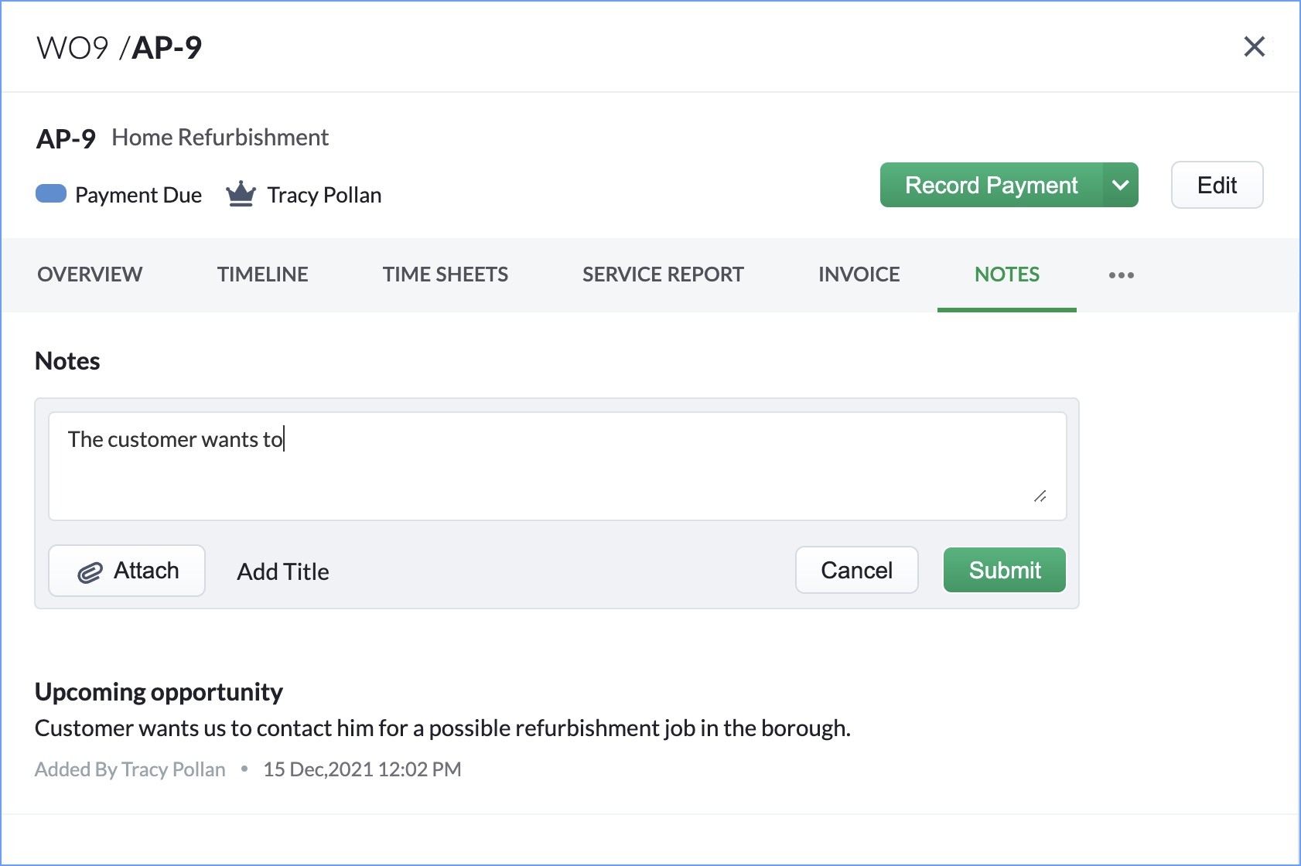Open the more tabs ellipsis menu
This screenshot has width=1301, height=866.
coord(1121,275)
